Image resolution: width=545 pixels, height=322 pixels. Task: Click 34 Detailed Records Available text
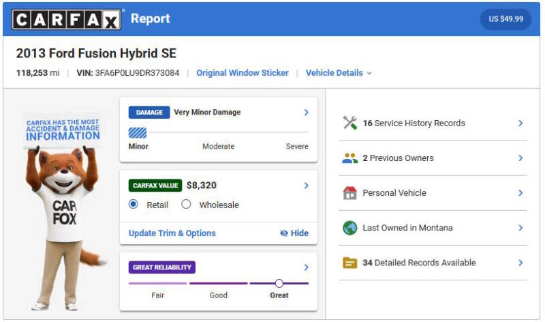pyautogui.click(x=419, y=263)
